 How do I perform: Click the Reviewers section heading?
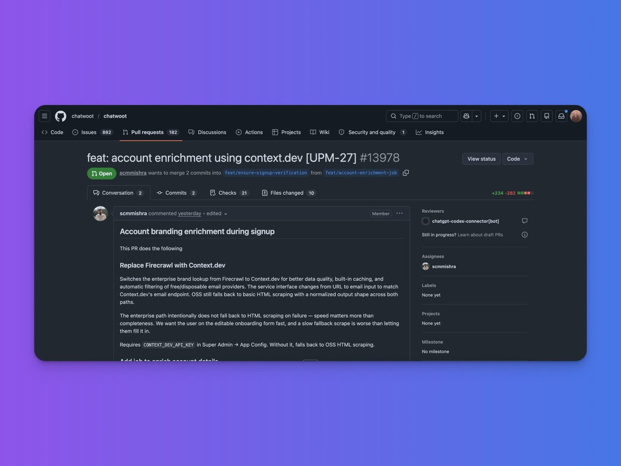(x=433, y=211)
